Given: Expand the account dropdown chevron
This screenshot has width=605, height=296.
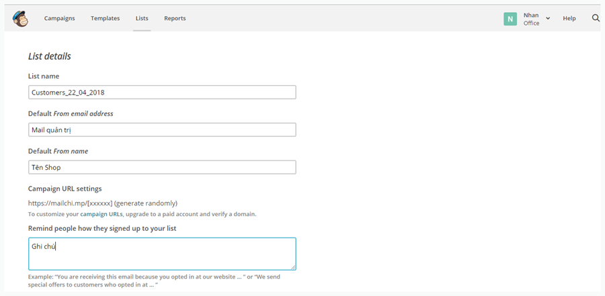Looking at the screenshot, I should pyautogui.click(x=548, y=19).
